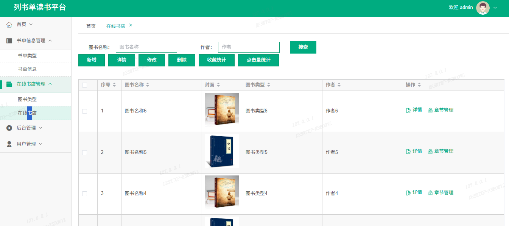Expand 用户管理 using its chevron
Screen dimensions: 509x226
41,144
